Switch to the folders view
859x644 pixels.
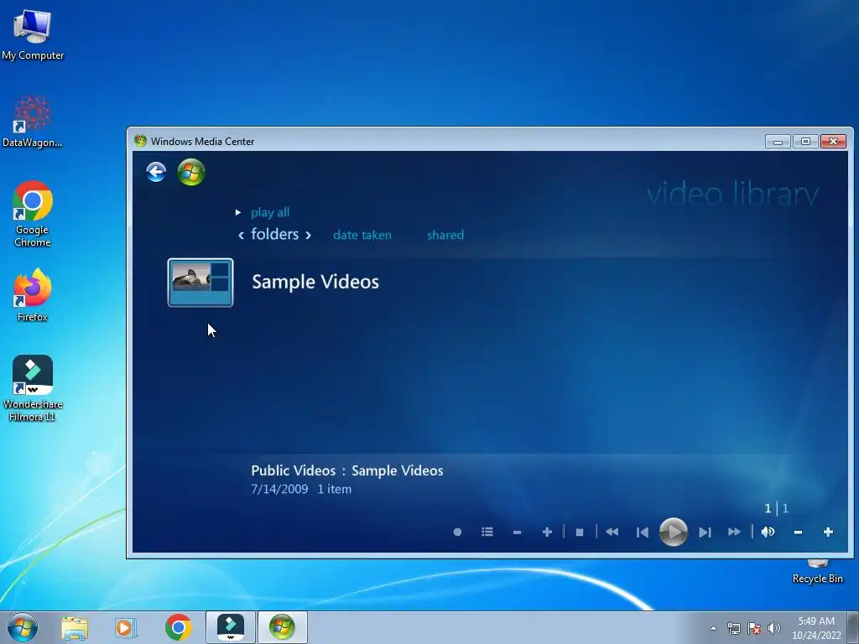tap(275, 235)
